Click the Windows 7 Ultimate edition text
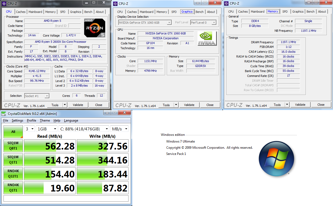 181,141
